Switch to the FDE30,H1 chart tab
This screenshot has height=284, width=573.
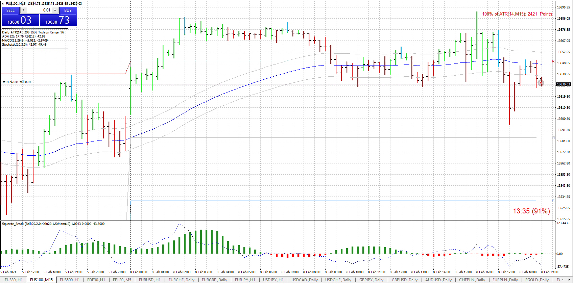pyautogui.click(x=96, y=280)
